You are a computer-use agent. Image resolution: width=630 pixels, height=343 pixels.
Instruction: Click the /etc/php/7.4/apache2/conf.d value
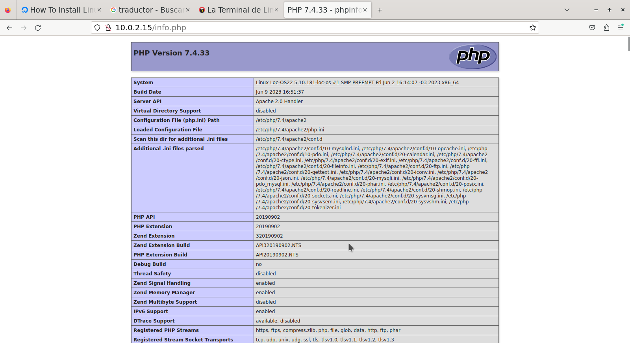(289, 139)
